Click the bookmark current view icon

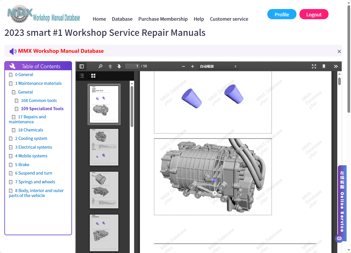point(324,66)
